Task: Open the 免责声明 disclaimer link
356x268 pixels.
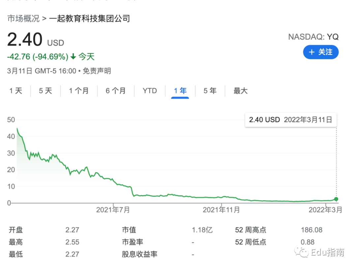Action: click(97, 71)
